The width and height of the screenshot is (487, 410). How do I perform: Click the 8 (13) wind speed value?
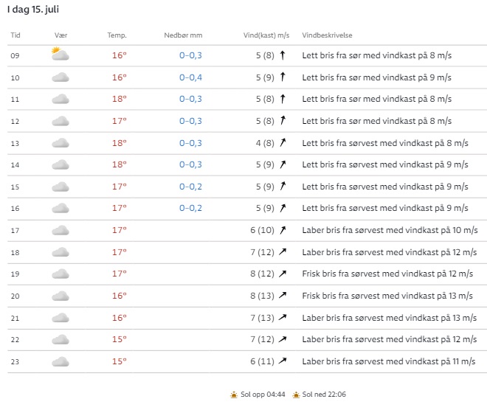pos(262,296)
